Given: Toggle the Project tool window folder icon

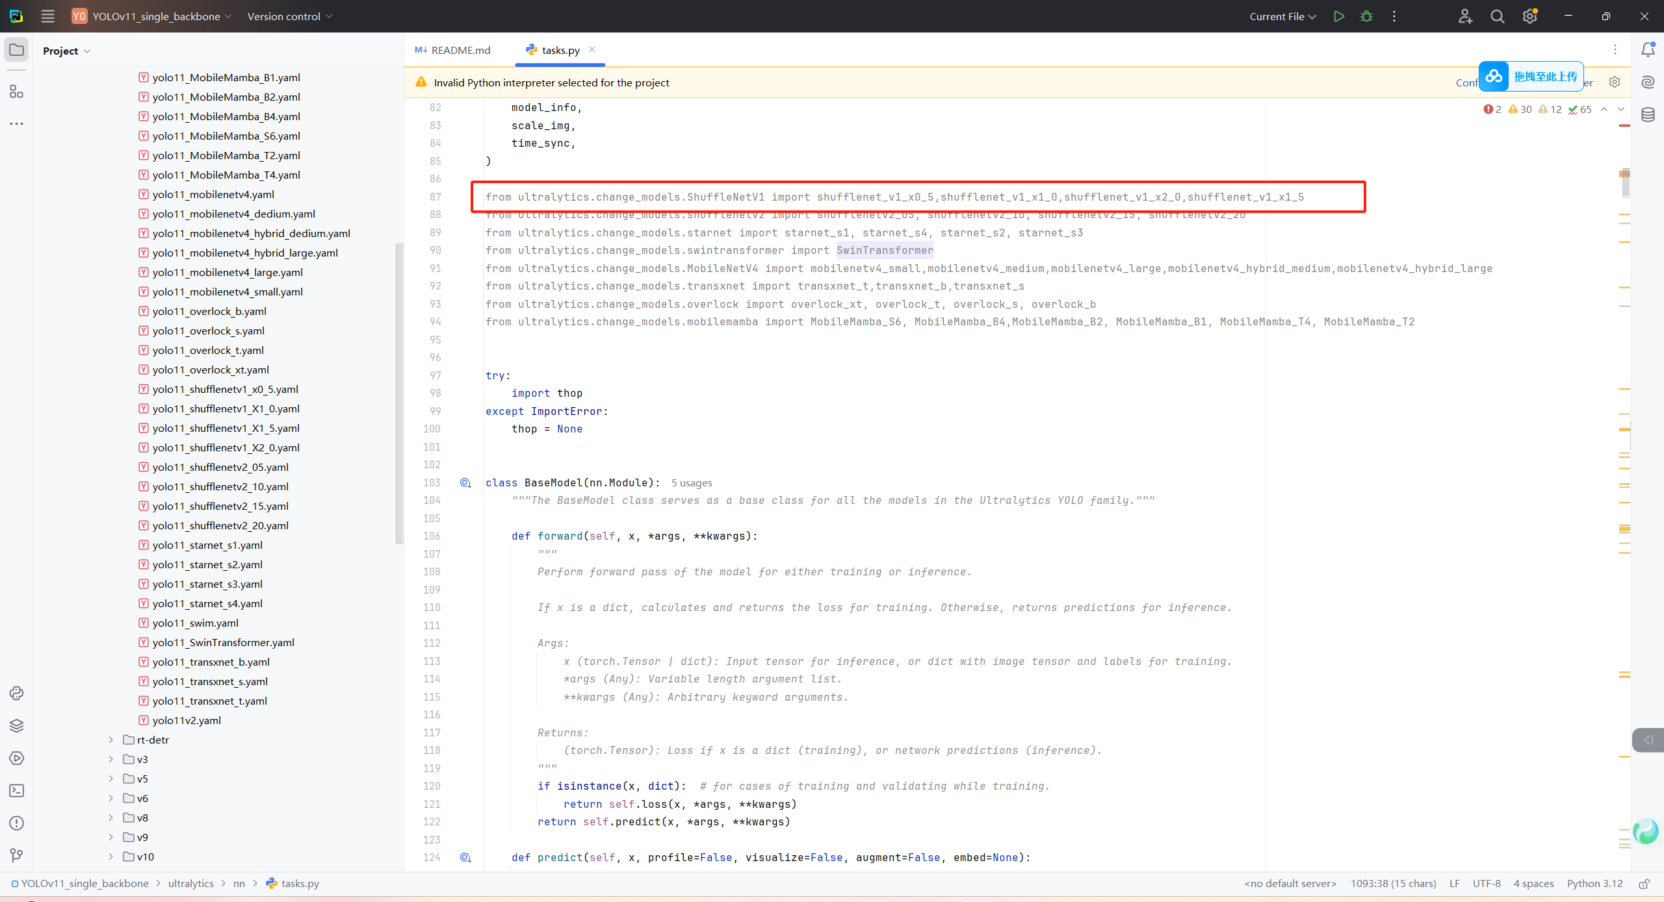Looking at the screenshot, I should point(16,50).
